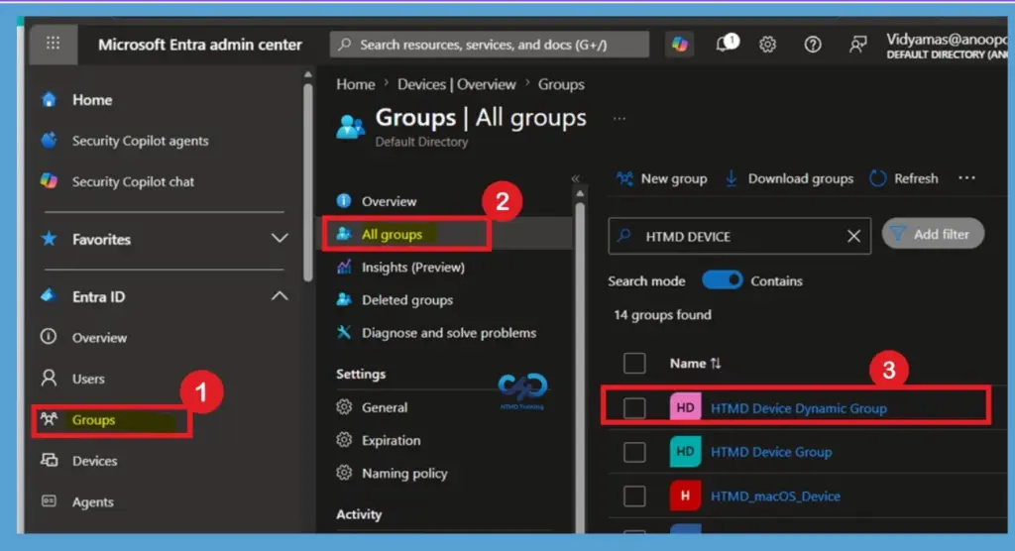Open the Vidyamas account menu
1015x551 pixels.
pos(947,46)
